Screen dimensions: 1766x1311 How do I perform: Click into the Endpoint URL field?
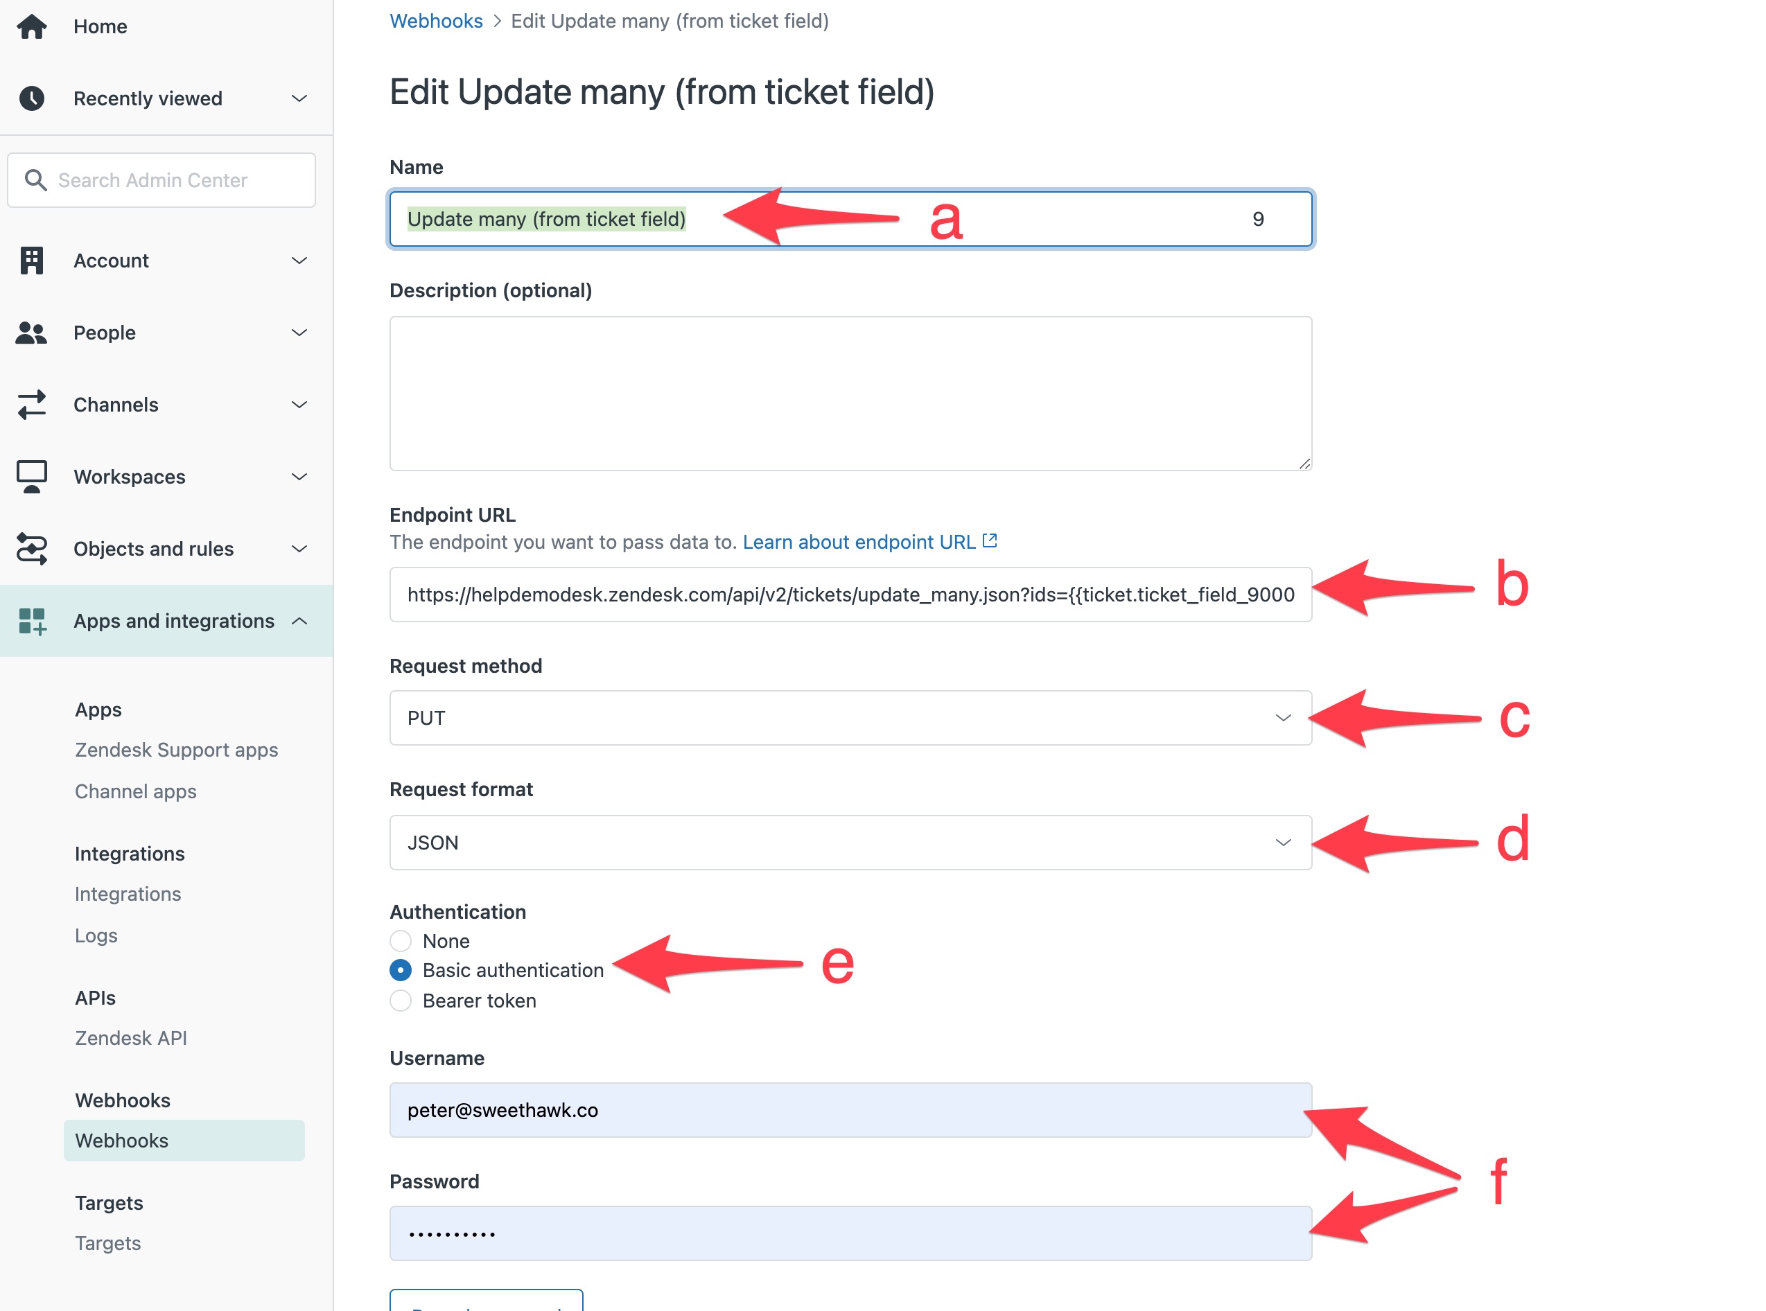[x=850, y=595]
